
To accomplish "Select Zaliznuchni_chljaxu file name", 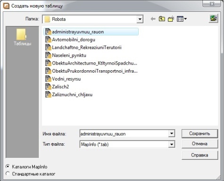I will coord(72,95).
